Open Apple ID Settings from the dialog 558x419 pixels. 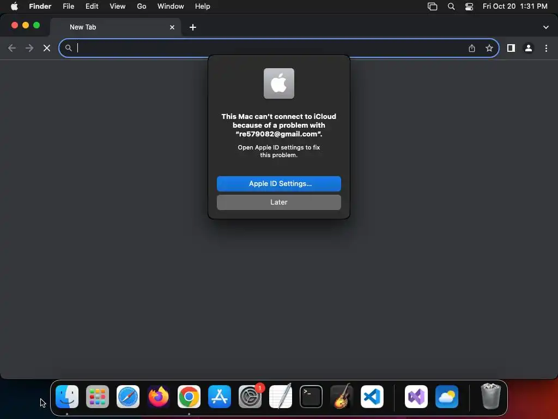coord(278,183)
